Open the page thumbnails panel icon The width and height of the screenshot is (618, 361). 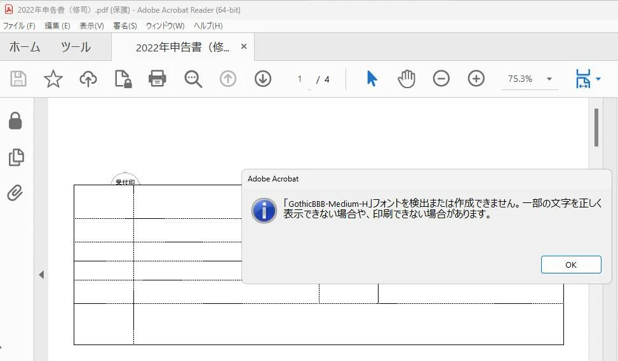tap(16, 157)
